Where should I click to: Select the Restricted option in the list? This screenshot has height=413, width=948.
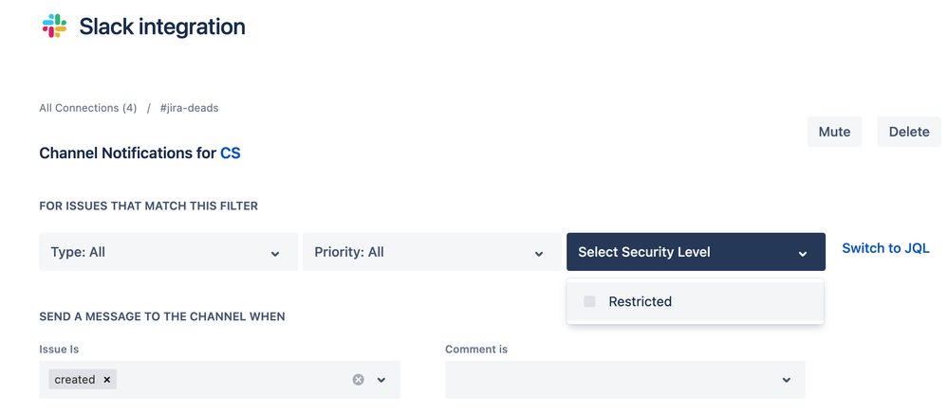tap(696, 301)
